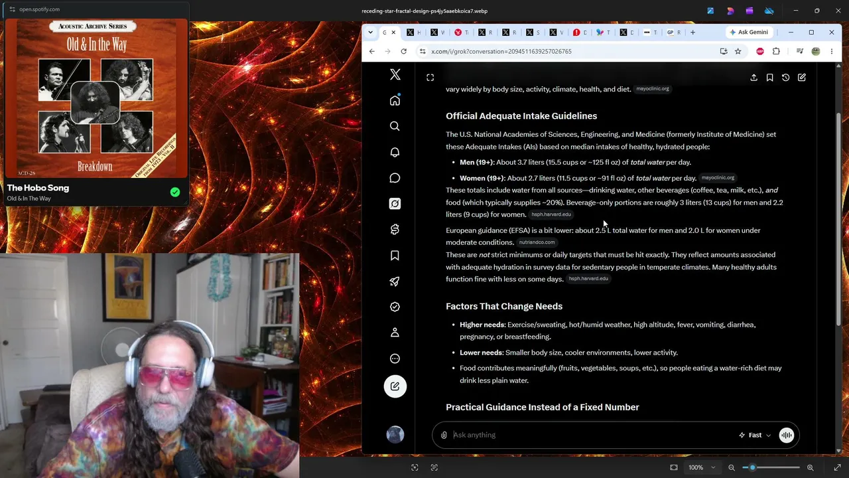Start Grok voice mode
849x478 pixels.
[x=786, y=435]
